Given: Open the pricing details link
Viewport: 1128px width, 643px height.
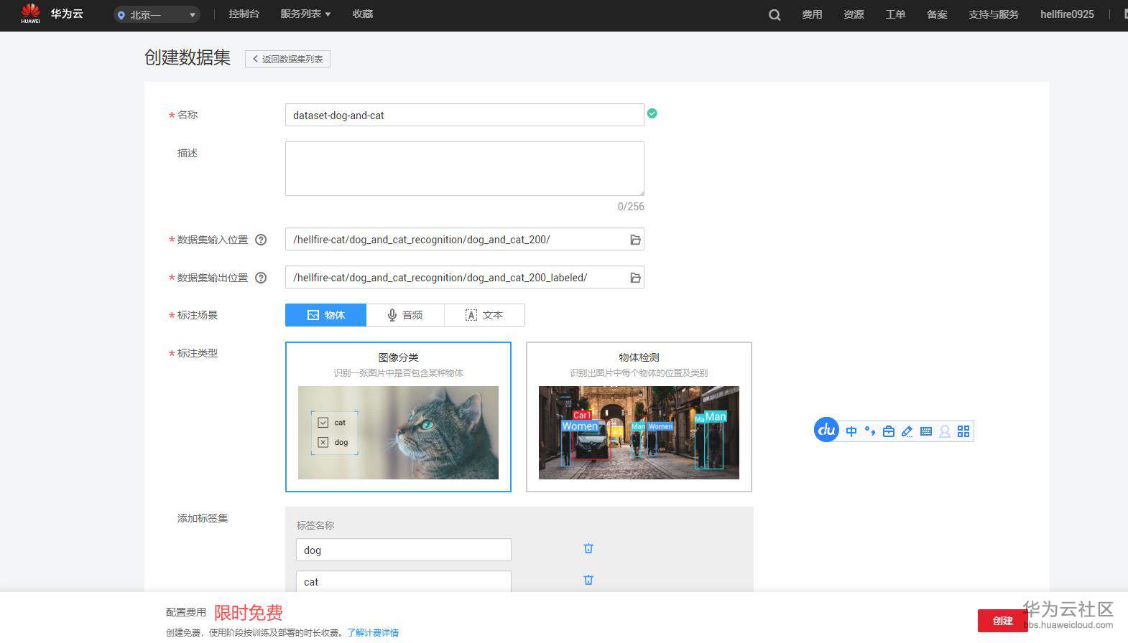Looking at the screenshot, I should click(x=373, y=632).
